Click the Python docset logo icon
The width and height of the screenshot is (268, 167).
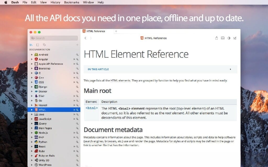pyautogui.click(x=36, y=142)
